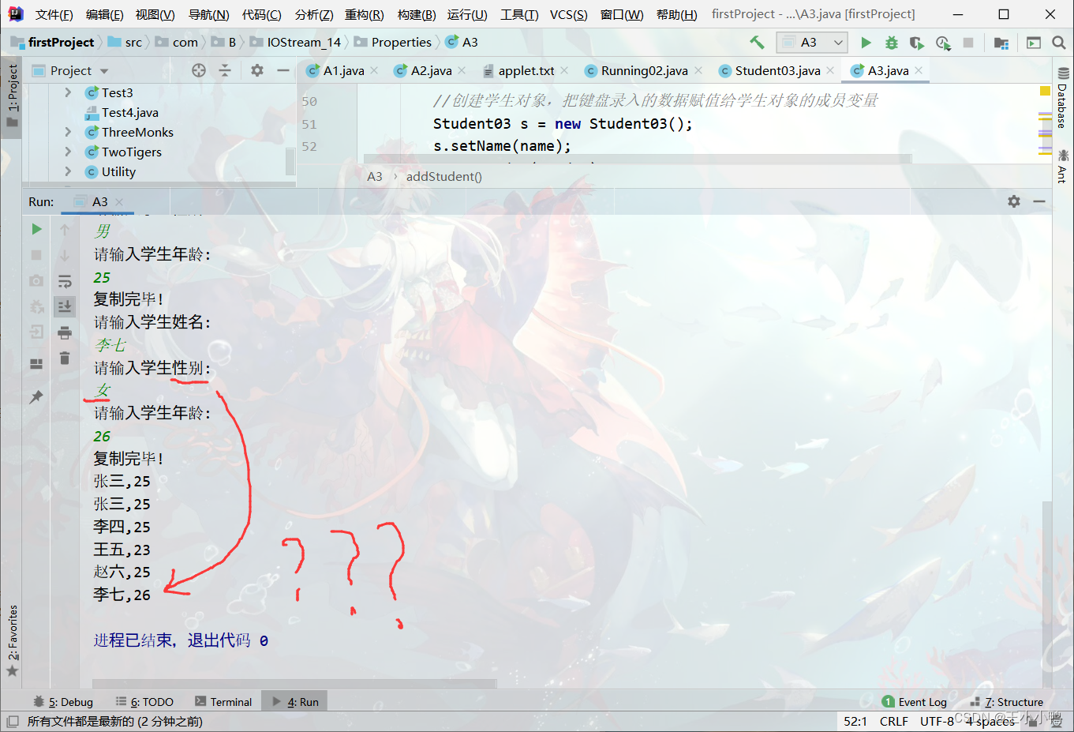This screenshot has width=1074, height=732.
Task: Start debugging with the bug icon
Action: pos(892,43)
